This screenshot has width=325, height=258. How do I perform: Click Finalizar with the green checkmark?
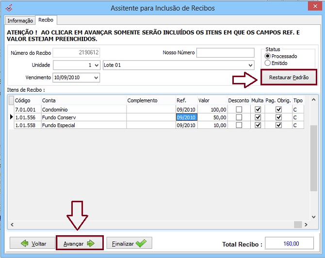(129, 243)
